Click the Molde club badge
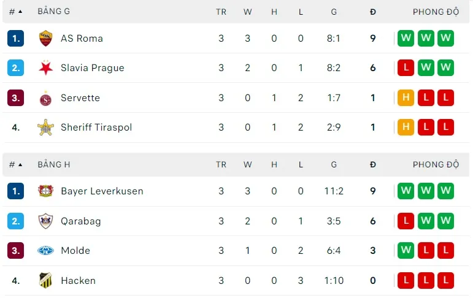 tap(46, 251)
